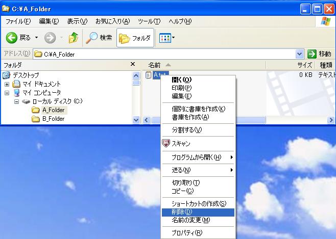The width and height of the screenshot is (336, 239).
Task: Go up one folder level icon
Action: pyautogui.click(x=74, y=38)
